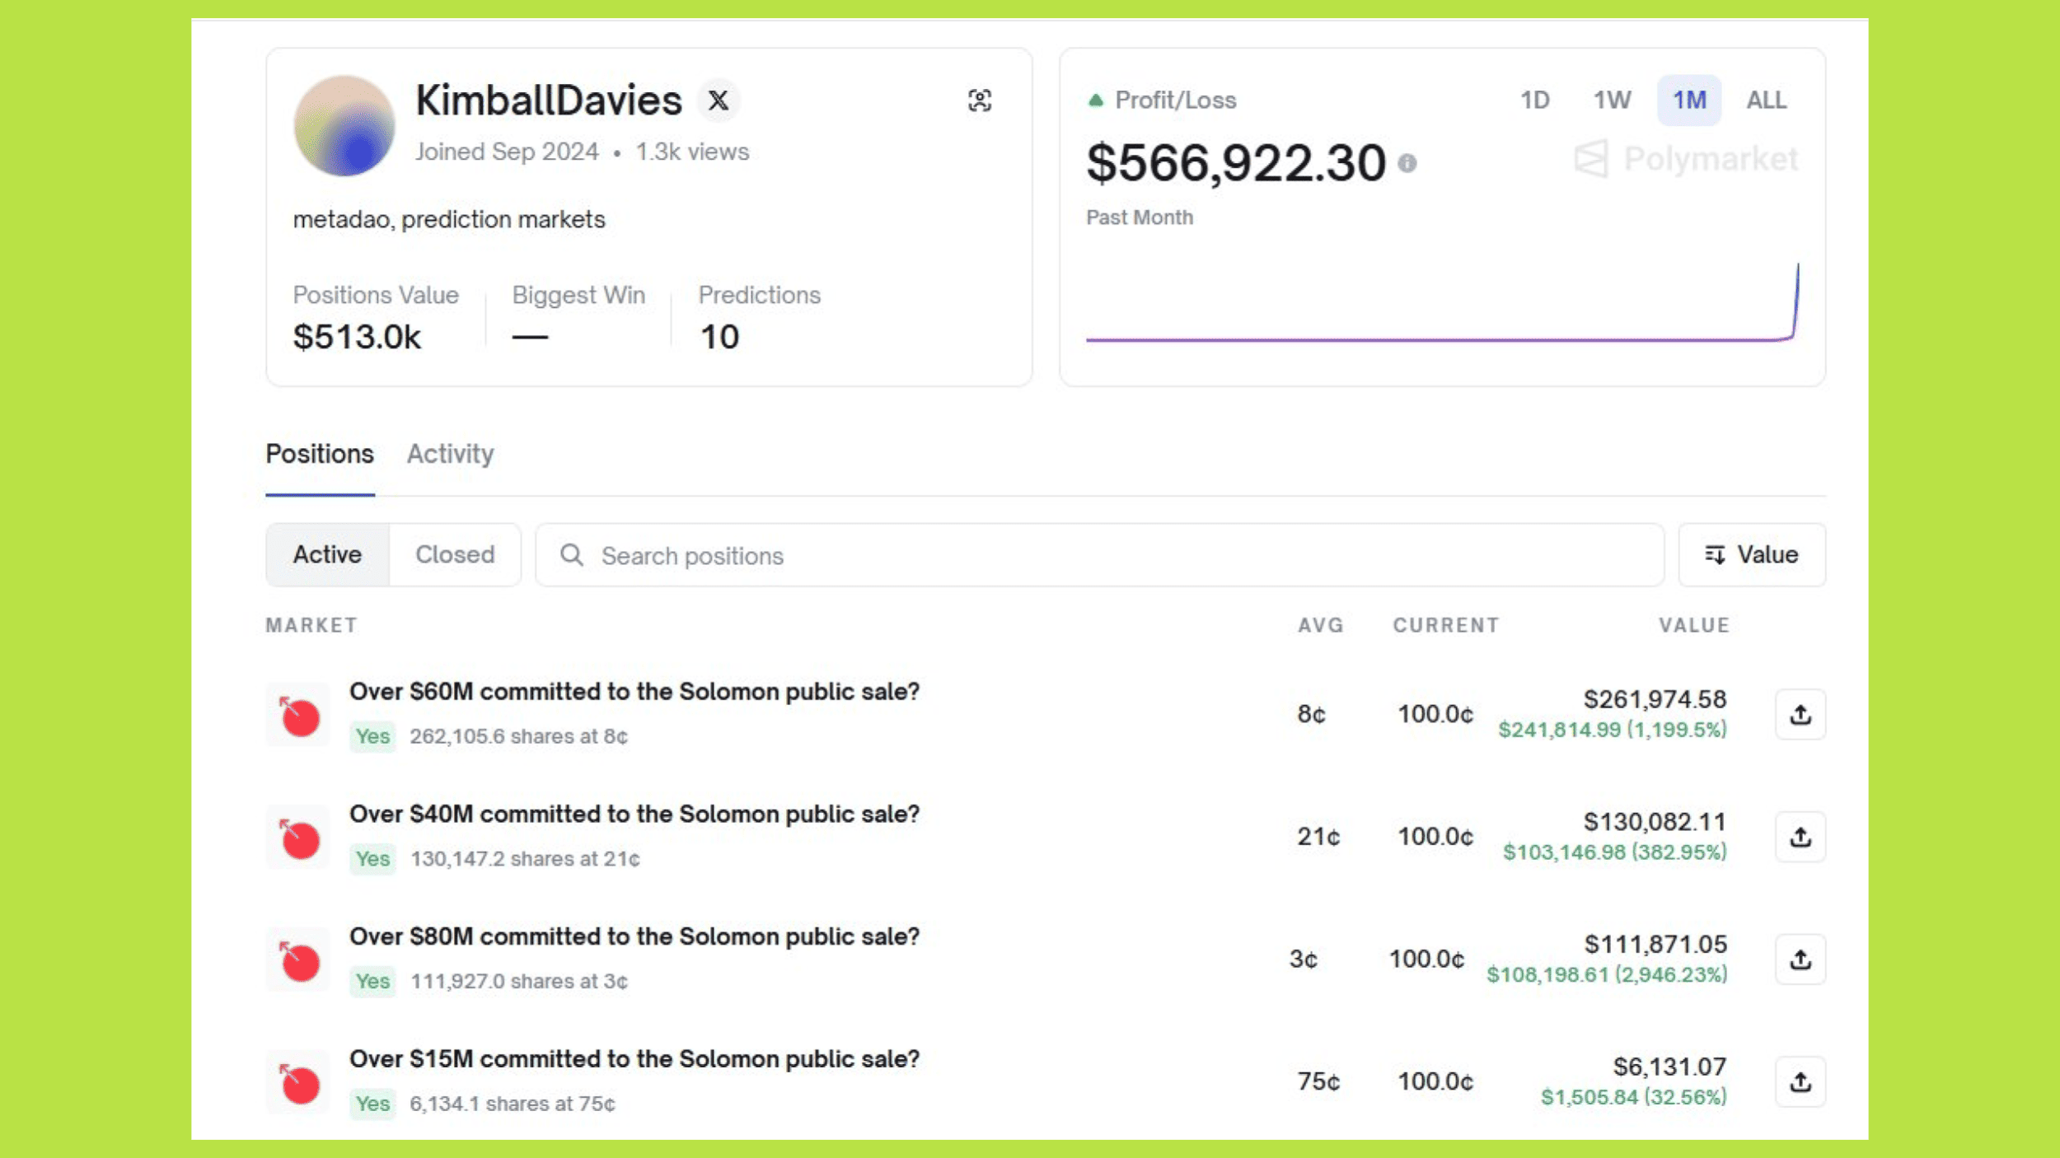Viewport: 2060px width, 1158px height.
Task: Show Closed positions
Action: pos(455,555)
